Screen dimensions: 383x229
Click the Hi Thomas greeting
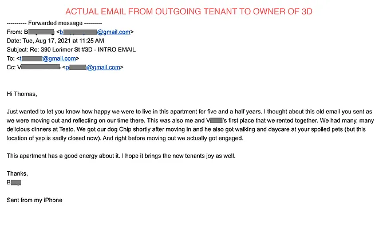22,93
